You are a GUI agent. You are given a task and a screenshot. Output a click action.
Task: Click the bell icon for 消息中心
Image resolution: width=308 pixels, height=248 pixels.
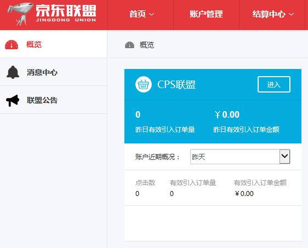click(13, 72)
